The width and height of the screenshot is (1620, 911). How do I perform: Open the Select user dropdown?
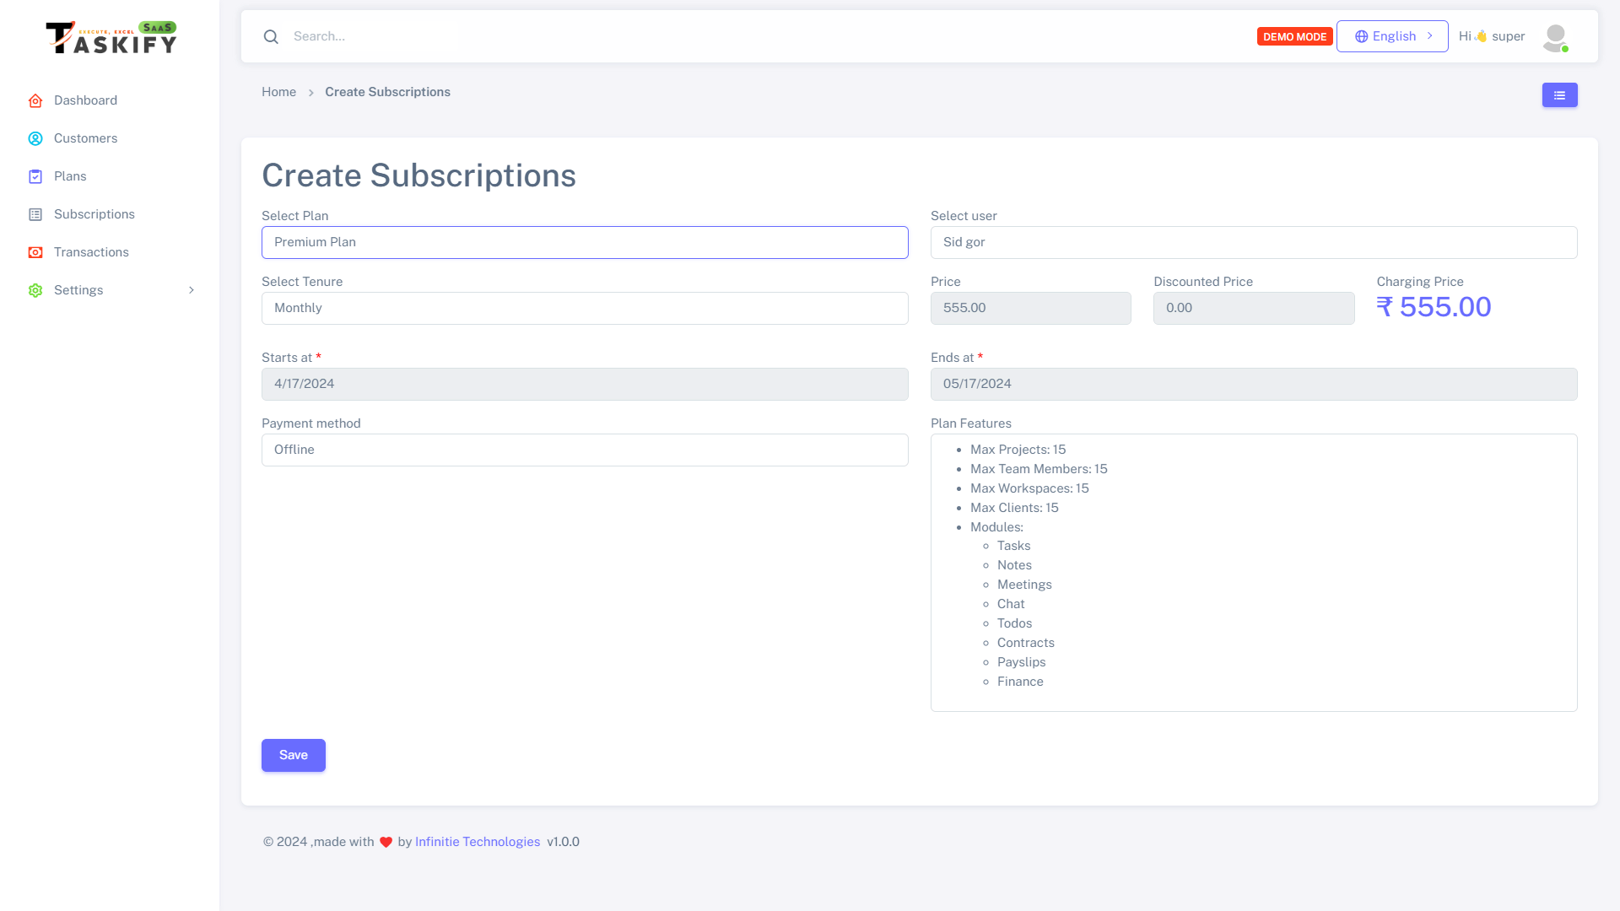(x=1253, y=243)
